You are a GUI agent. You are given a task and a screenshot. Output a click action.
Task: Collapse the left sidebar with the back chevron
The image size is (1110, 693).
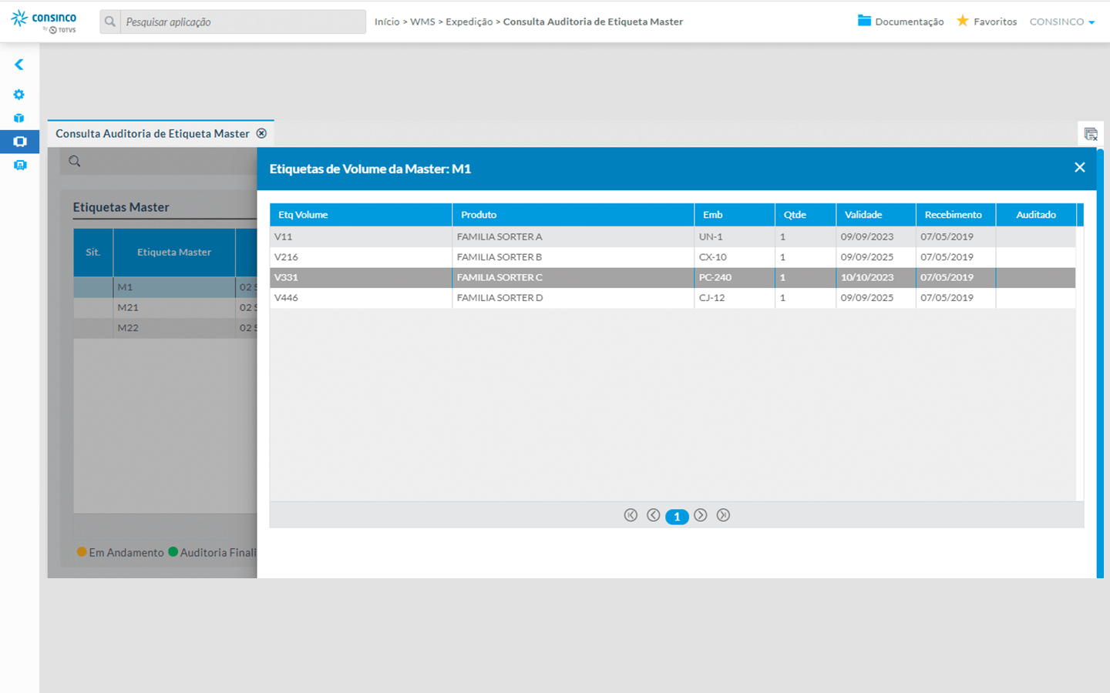[x=19, y=65]
